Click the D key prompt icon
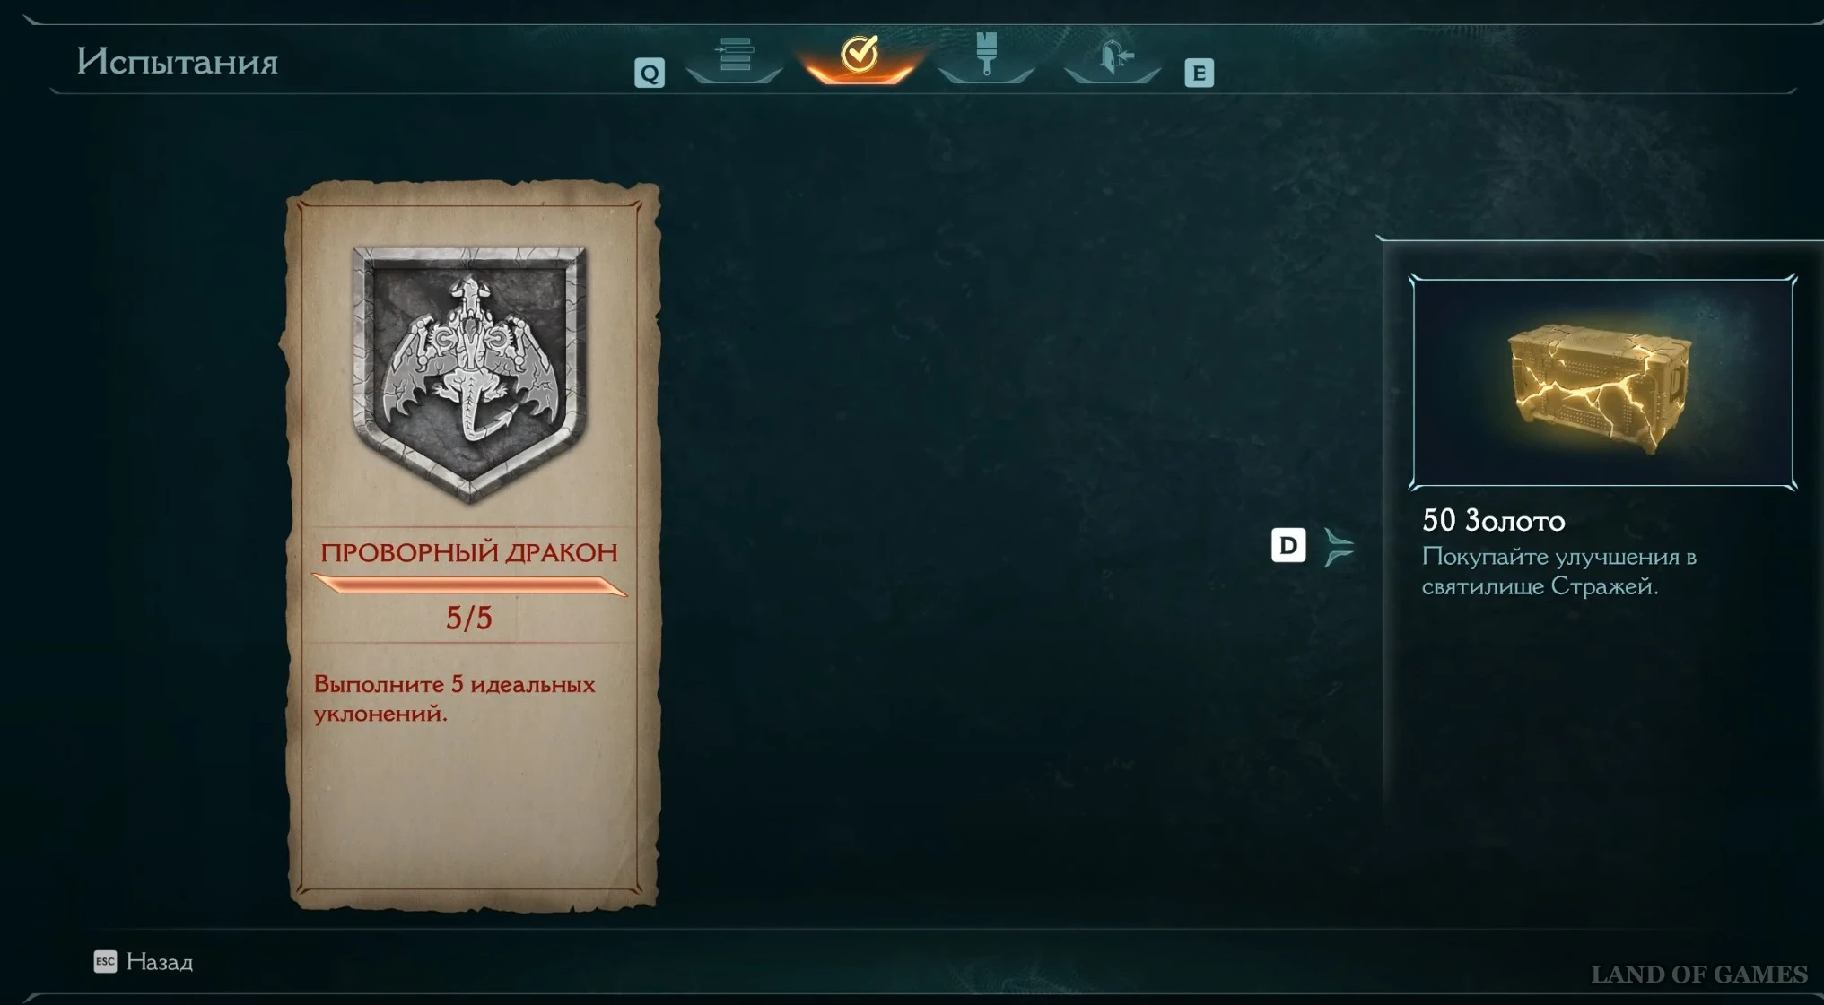This screenshot has height=1005, width=1824. pyautogui.click(x=1288, y=545)
